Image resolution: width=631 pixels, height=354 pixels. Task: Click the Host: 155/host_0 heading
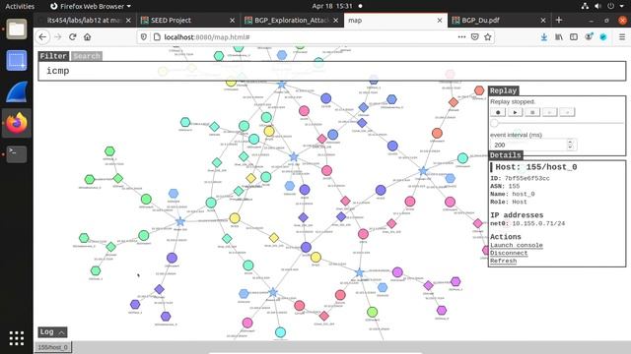pyautogui.click(x=535, y=167)
